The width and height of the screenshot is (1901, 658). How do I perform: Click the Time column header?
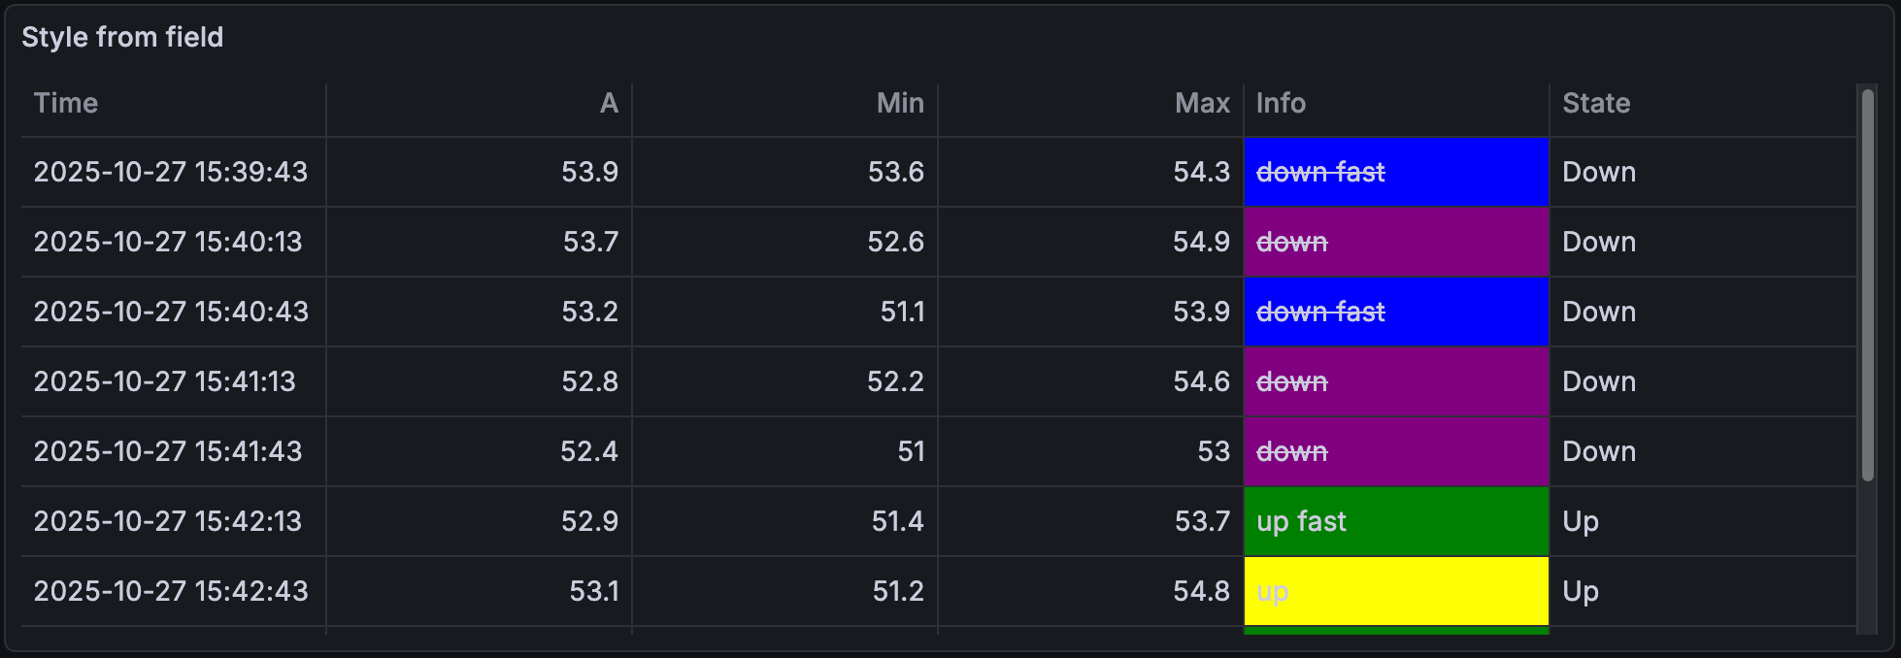[66, 104]
